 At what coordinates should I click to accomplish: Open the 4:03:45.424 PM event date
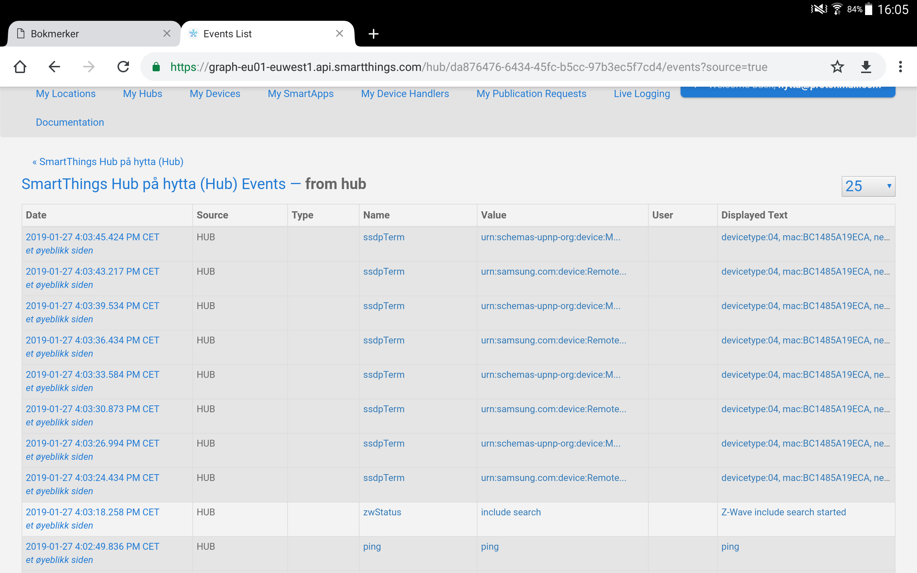[x=92, y=237]
